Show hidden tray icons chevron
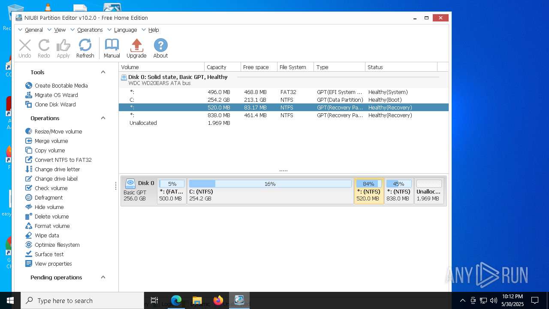The height and width of the screenshot is (309, 549). click(463, 300)
